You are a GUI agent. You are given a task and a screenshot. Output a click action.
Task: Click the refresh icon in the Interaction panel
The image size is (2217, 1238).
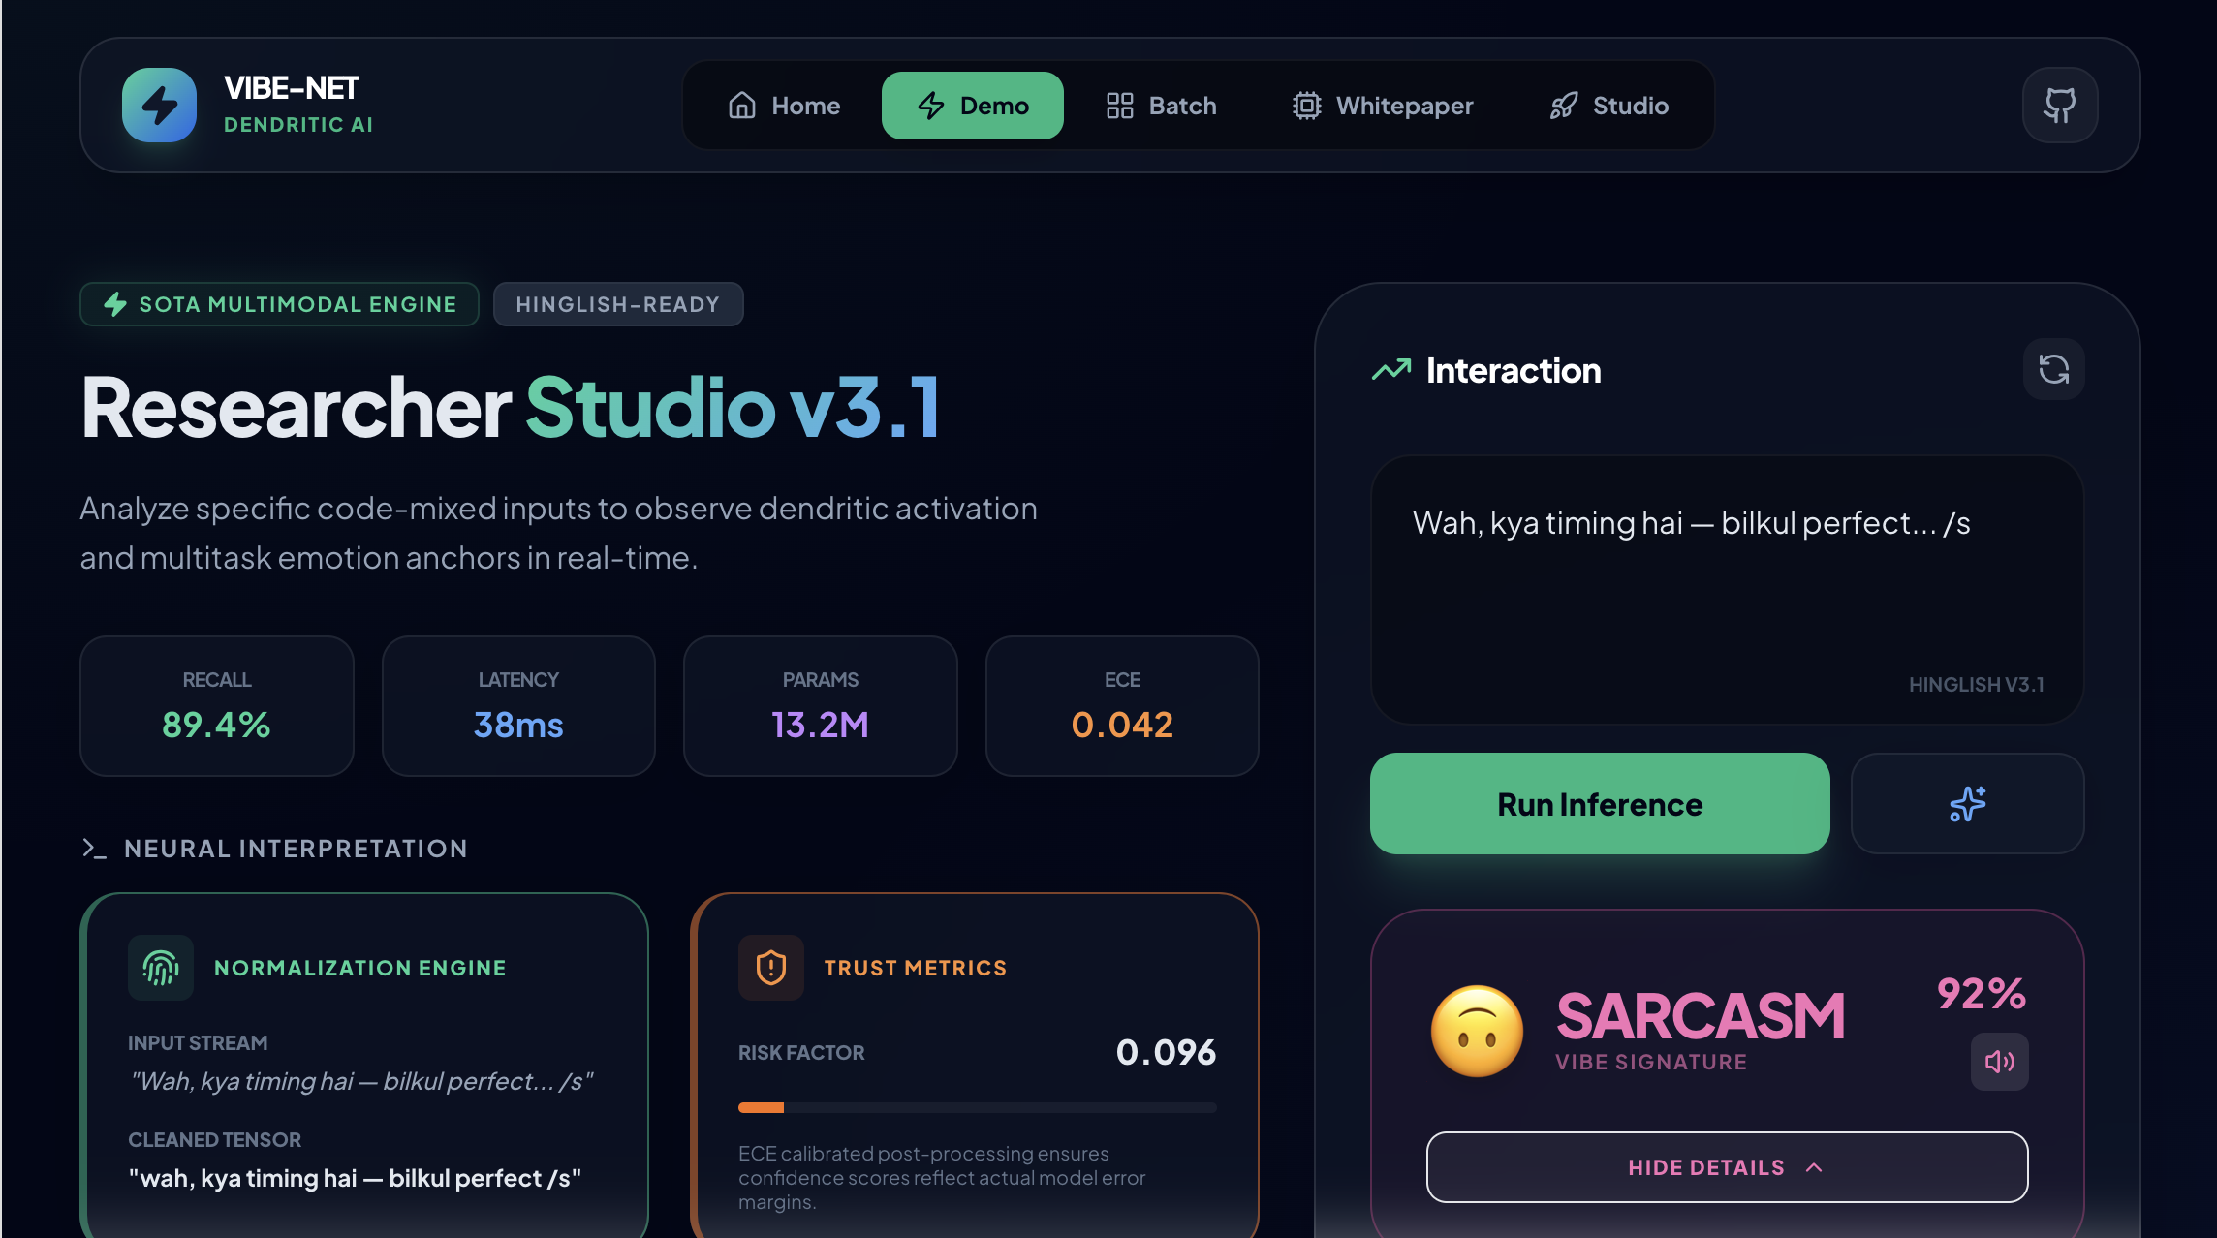(2053, 369)
